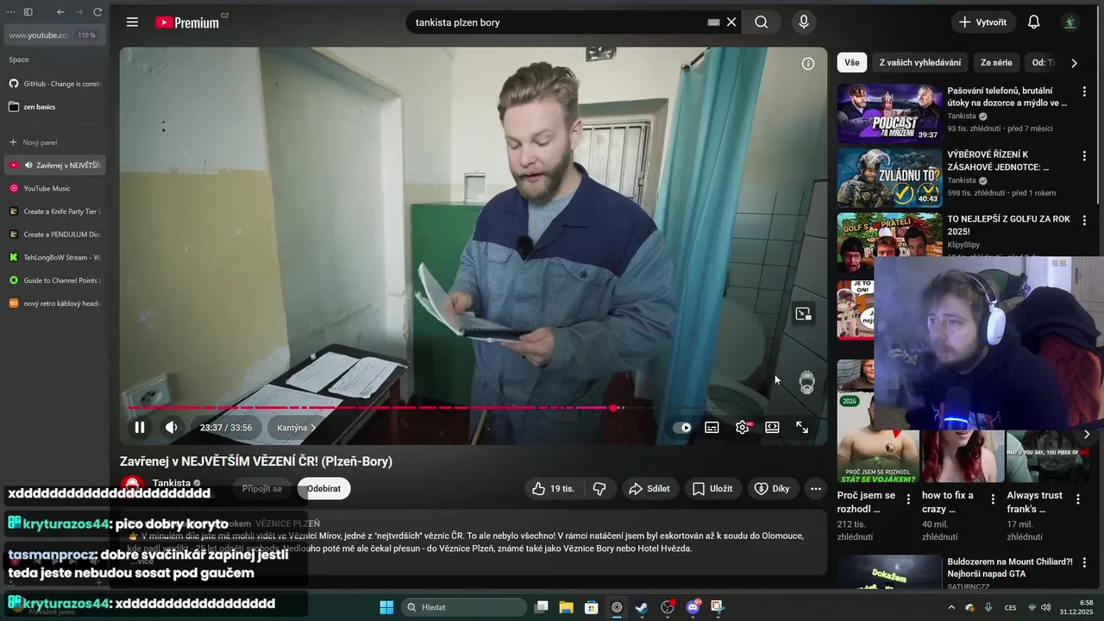The width and height of the screenshot is (1104, 621).
Task: Toggle the browser sidebar panel icon
Action: coord(28,12)
